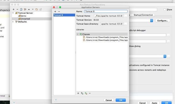Viewport: 175px width, 104px height.
Task: Open Run/Debug Configurations help question mark
Action: coord(14,103)
